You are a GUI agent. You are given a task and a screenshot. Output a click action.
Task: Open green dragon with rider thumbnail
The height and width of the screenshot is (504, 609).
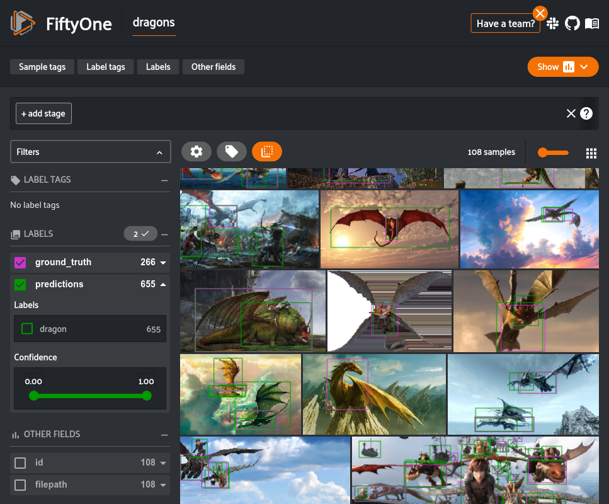[253, 311]
